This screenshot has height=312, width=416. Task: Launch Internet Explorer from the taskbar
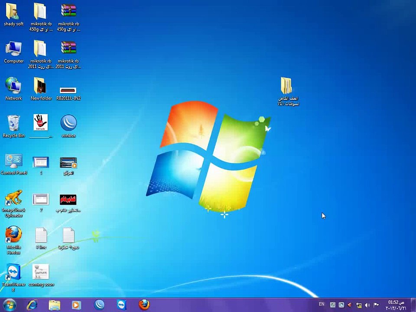click(32, 305)
